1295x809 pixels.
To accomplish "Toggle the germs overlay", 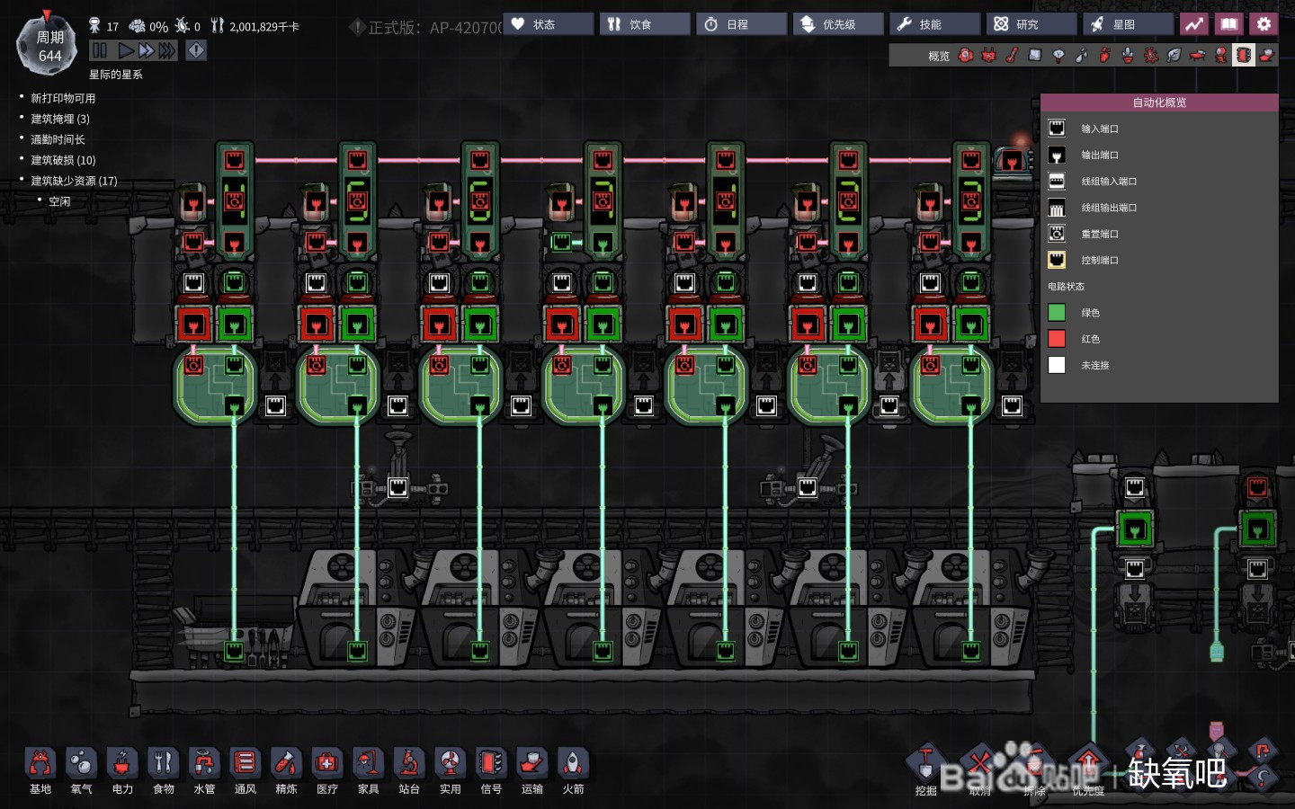I will pos(1151,56).
